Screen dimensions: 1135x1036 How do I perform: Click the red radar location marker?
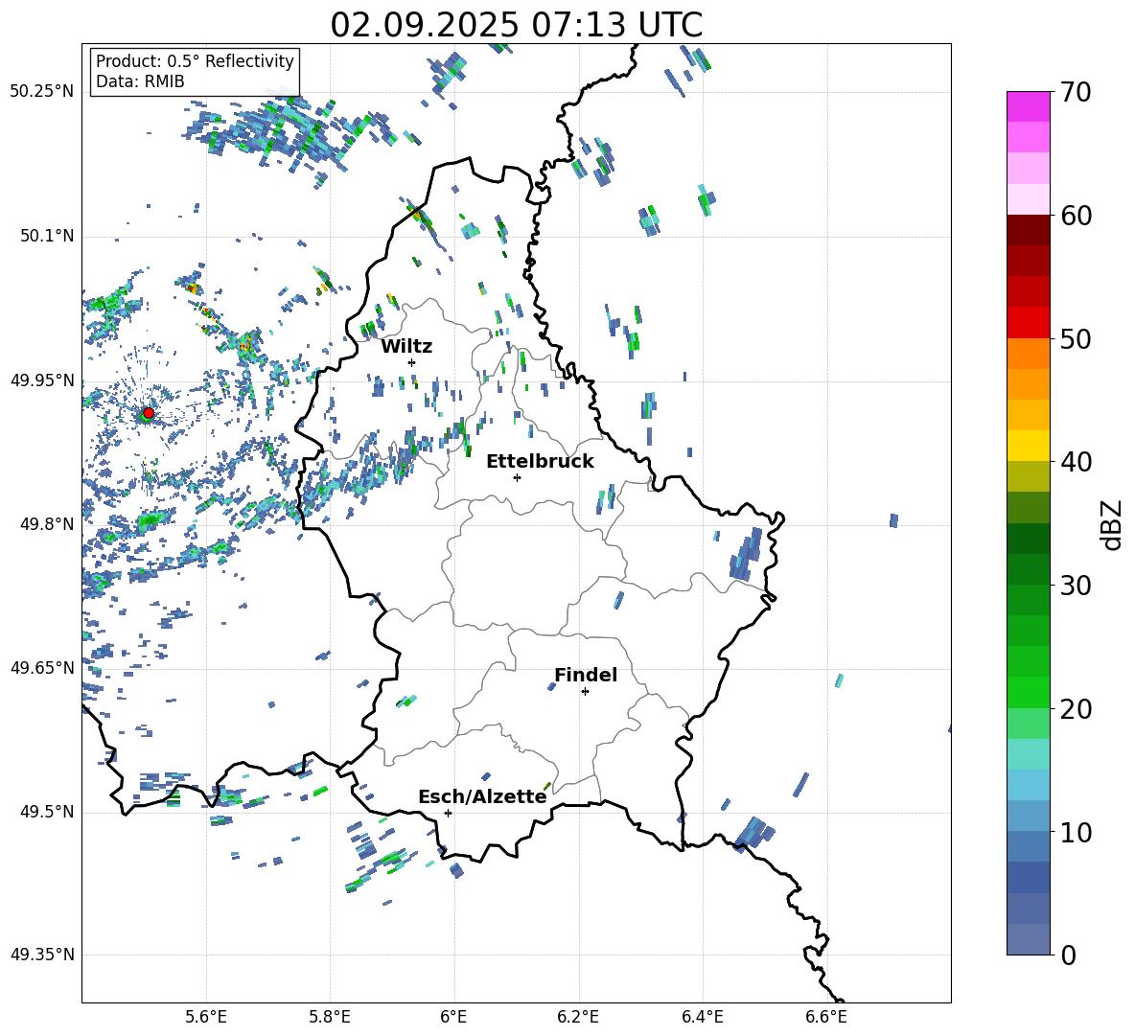click(149, 413)
